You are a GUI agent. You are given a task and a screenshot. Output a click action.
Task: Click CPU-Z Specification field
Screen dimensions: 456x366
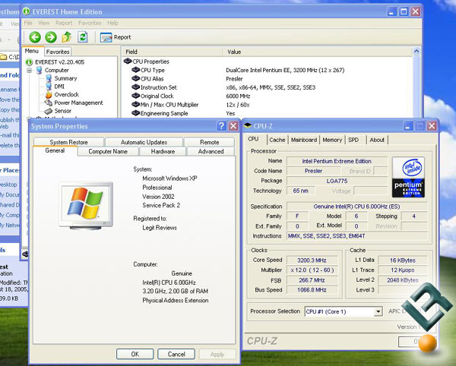pyautogui.click(x=357, y=207)
